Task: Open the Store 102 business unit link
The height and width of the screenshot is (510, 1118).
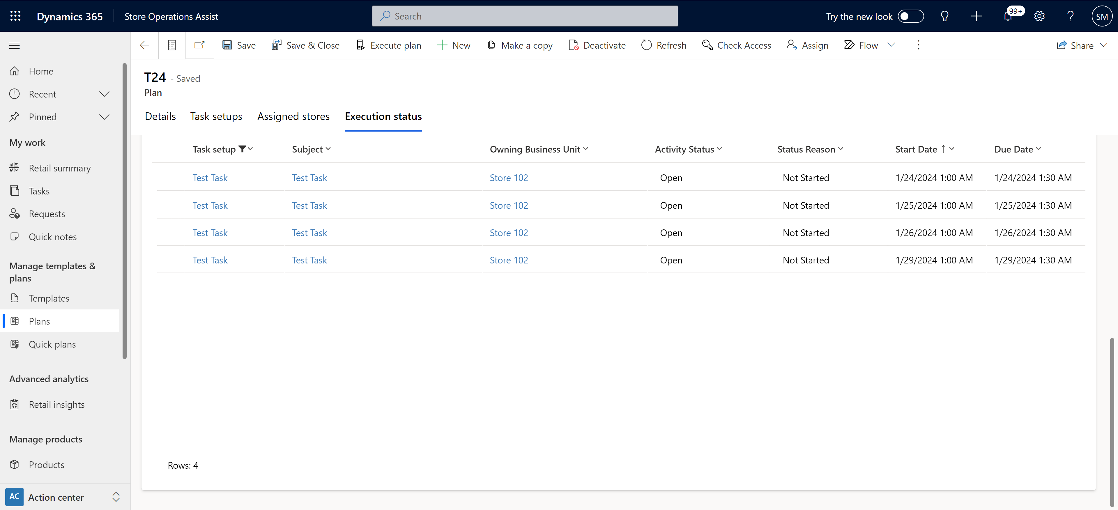Action: (508, 178)
